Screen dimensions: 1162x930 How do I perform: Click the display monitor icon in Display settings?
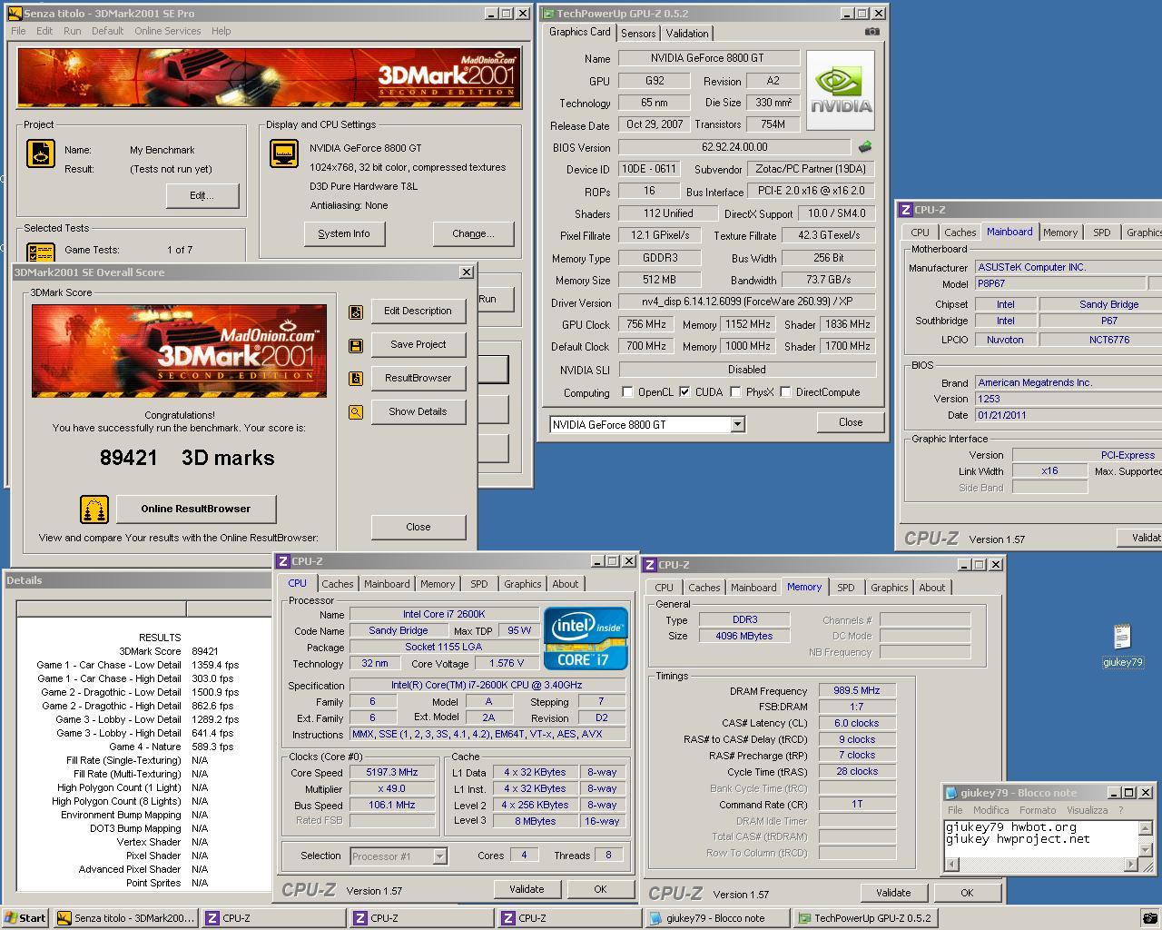[x=284, y=153]
